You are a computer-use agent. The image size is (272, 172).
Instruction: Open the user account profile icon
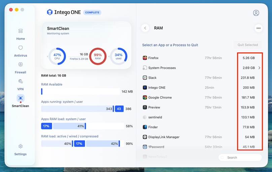point(256,13)
